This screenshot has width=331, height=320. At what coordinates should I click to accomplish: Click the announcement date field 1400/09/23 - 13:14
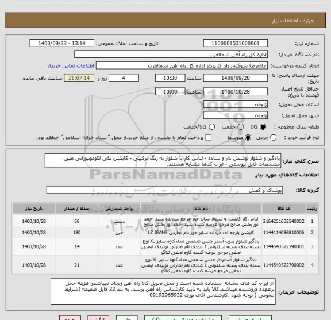[62, 43]
